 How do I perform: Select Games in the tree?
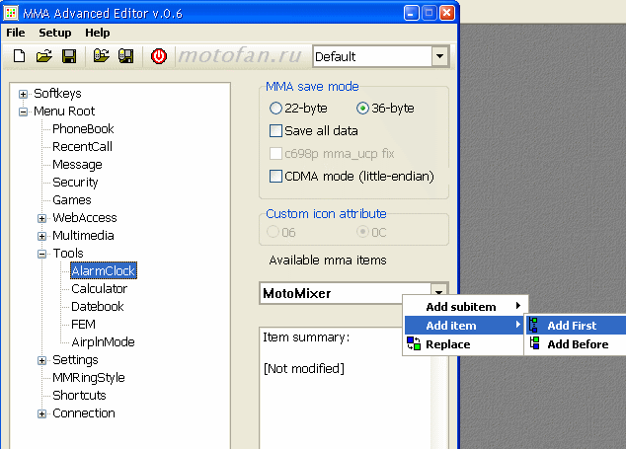coord(72,200)
